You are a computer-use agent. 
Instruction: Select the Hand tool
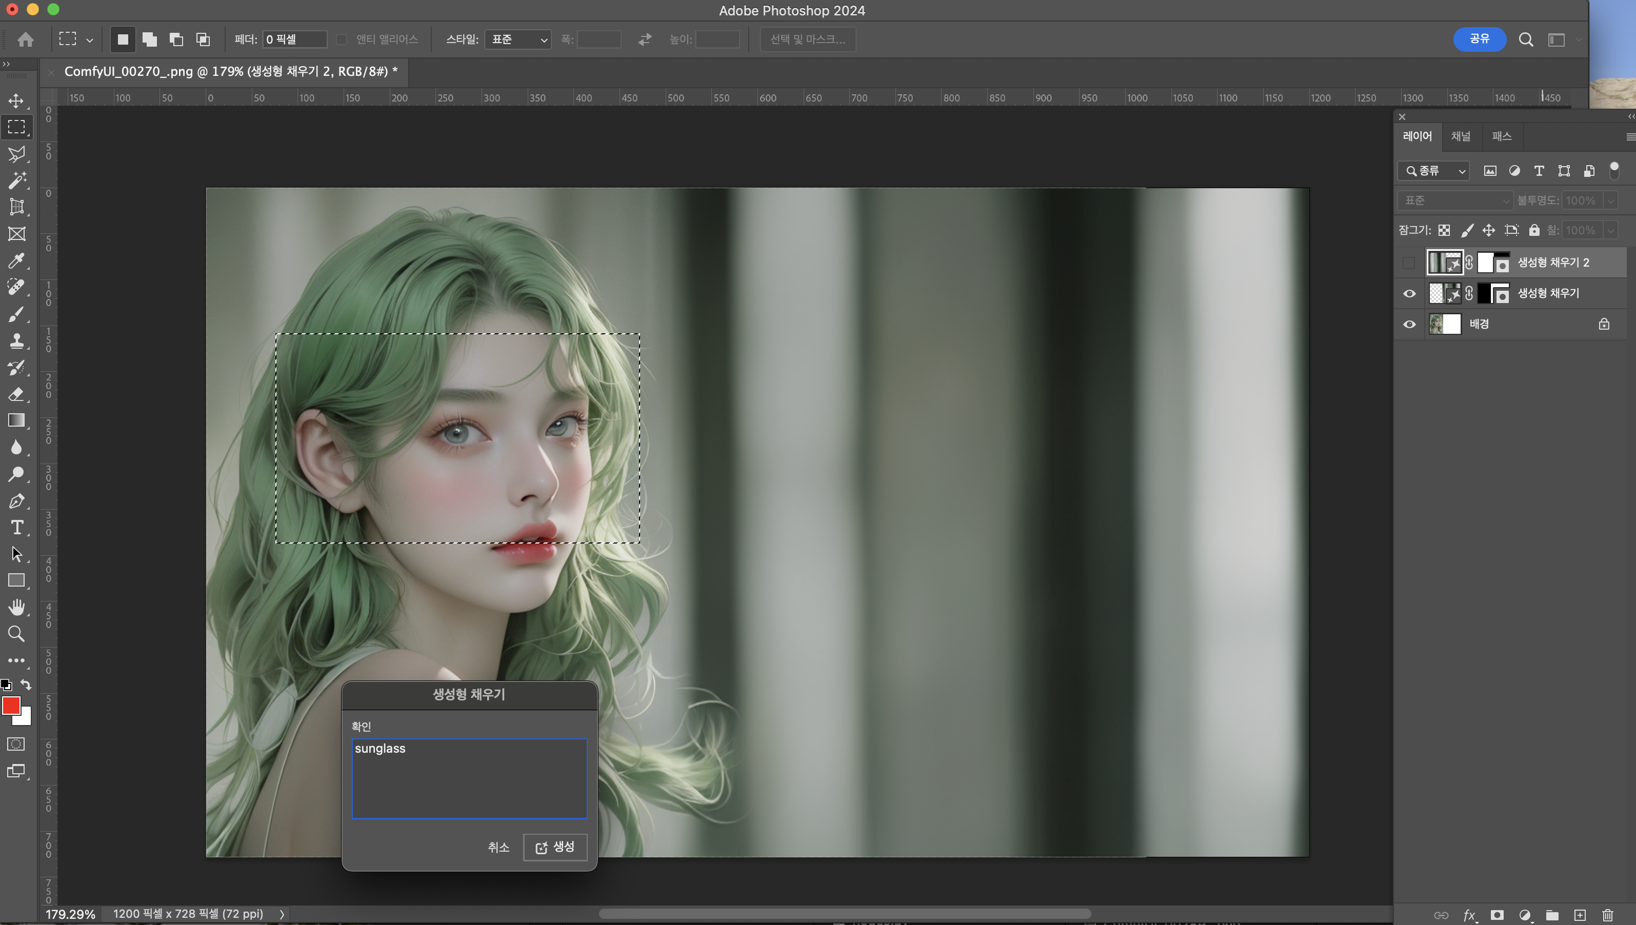coord(16,607)
